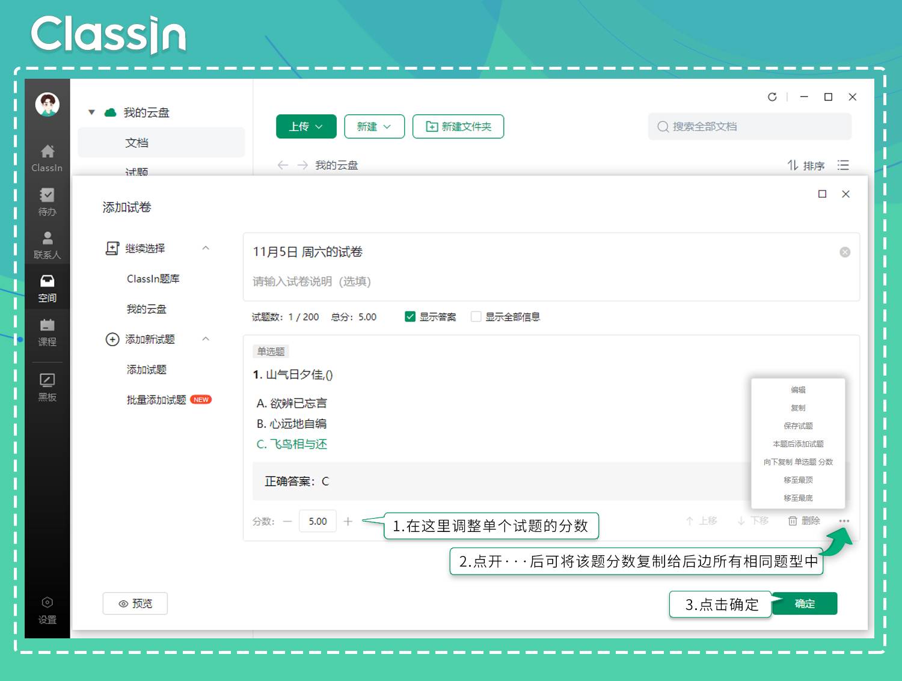Close the 添加试卷 dialog
Viewport: 902px width, 681px height.
coord(845,194)
